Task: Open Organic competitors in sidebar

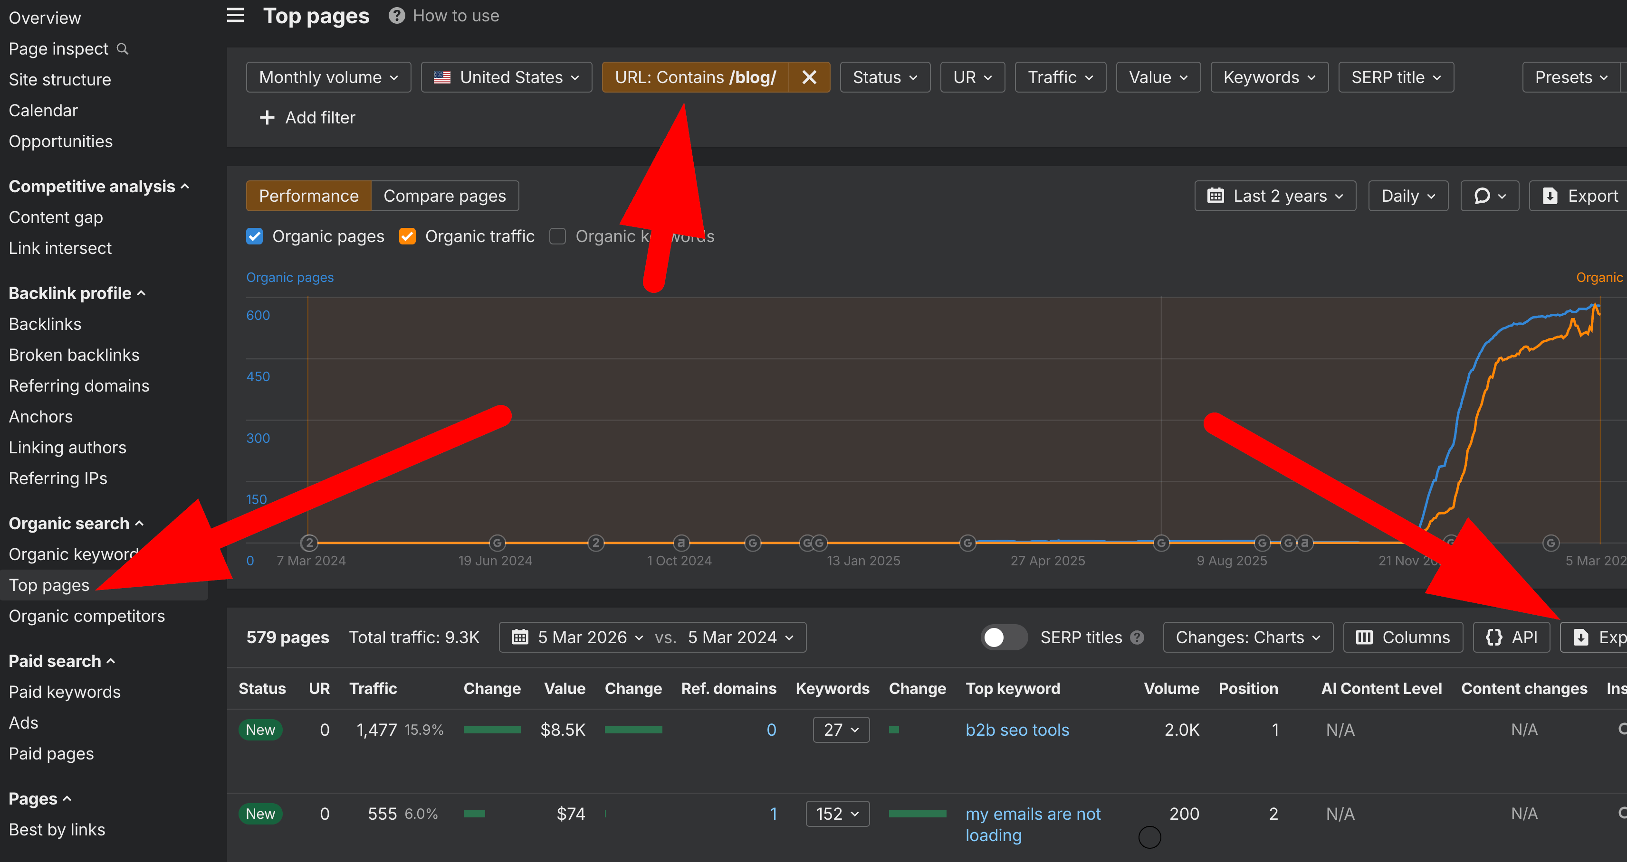Action: pyautogui.click(x=86, y=616)
